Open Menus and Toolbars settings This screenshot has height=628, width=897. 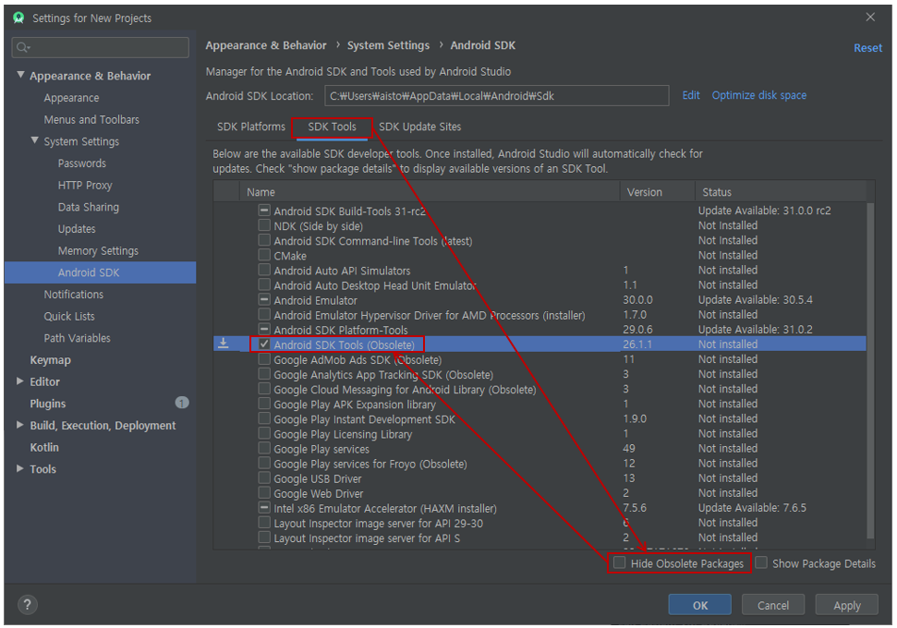tap(91, 119)
